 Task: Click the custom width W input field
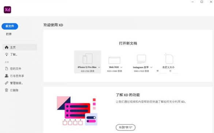[x=163, y=71]
